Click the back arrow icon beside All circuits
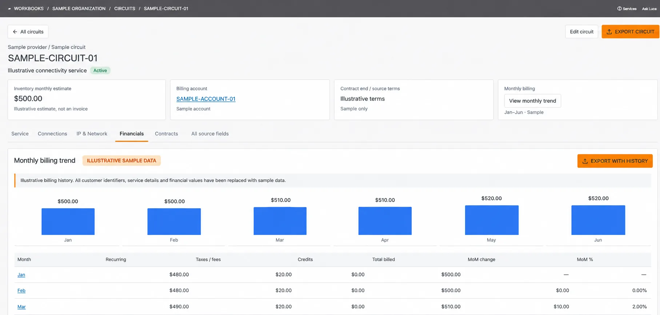This screenshot has width=660, height=315. pos(15,32)
